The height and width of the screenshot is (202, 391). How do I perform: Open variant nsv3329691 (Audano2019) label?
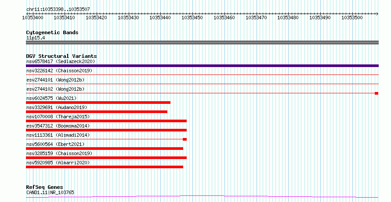tap(57, 107)
